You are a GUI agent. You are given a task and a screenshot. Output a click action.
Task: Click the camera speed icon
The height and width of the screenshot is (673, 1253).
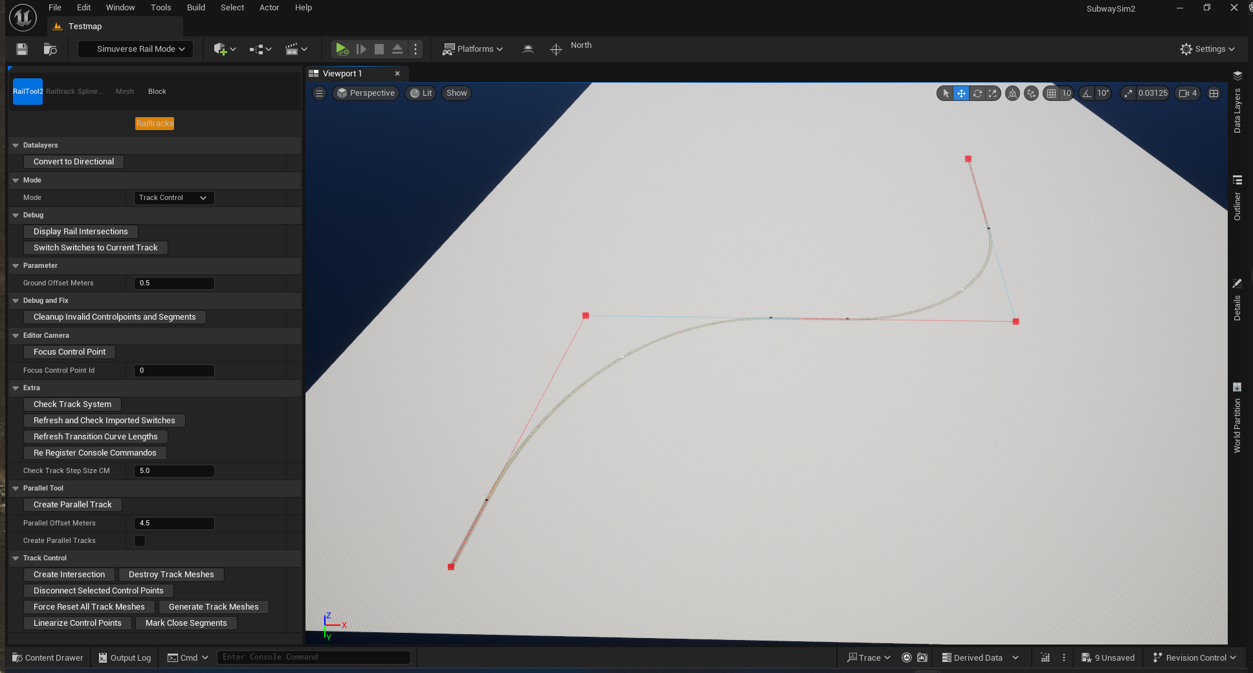click(1184, 93)
